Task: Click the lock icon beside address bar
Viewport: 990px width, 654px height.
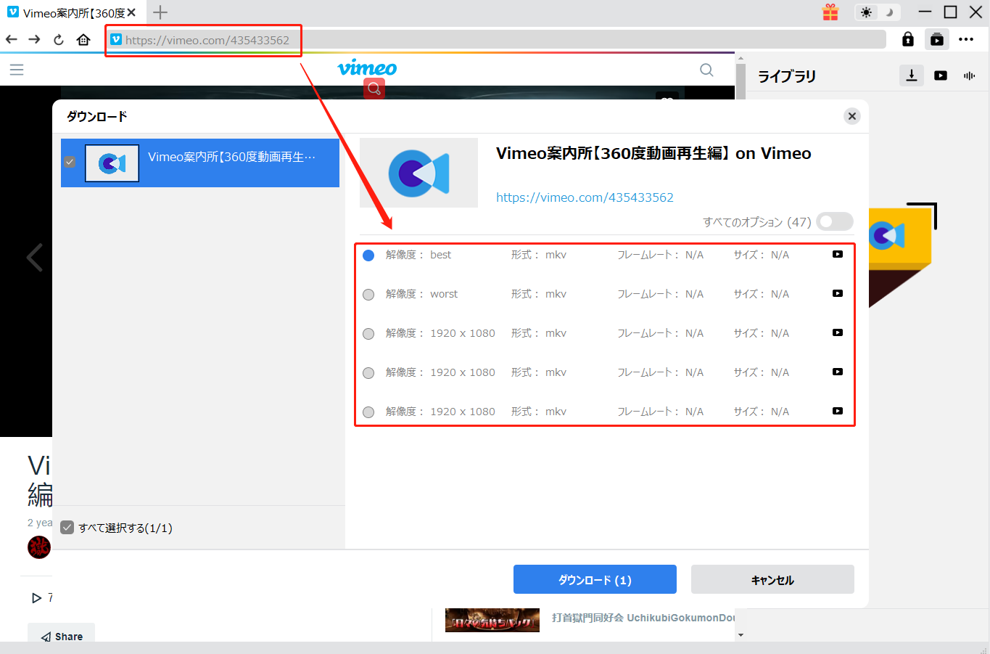Action: point(908,39)
